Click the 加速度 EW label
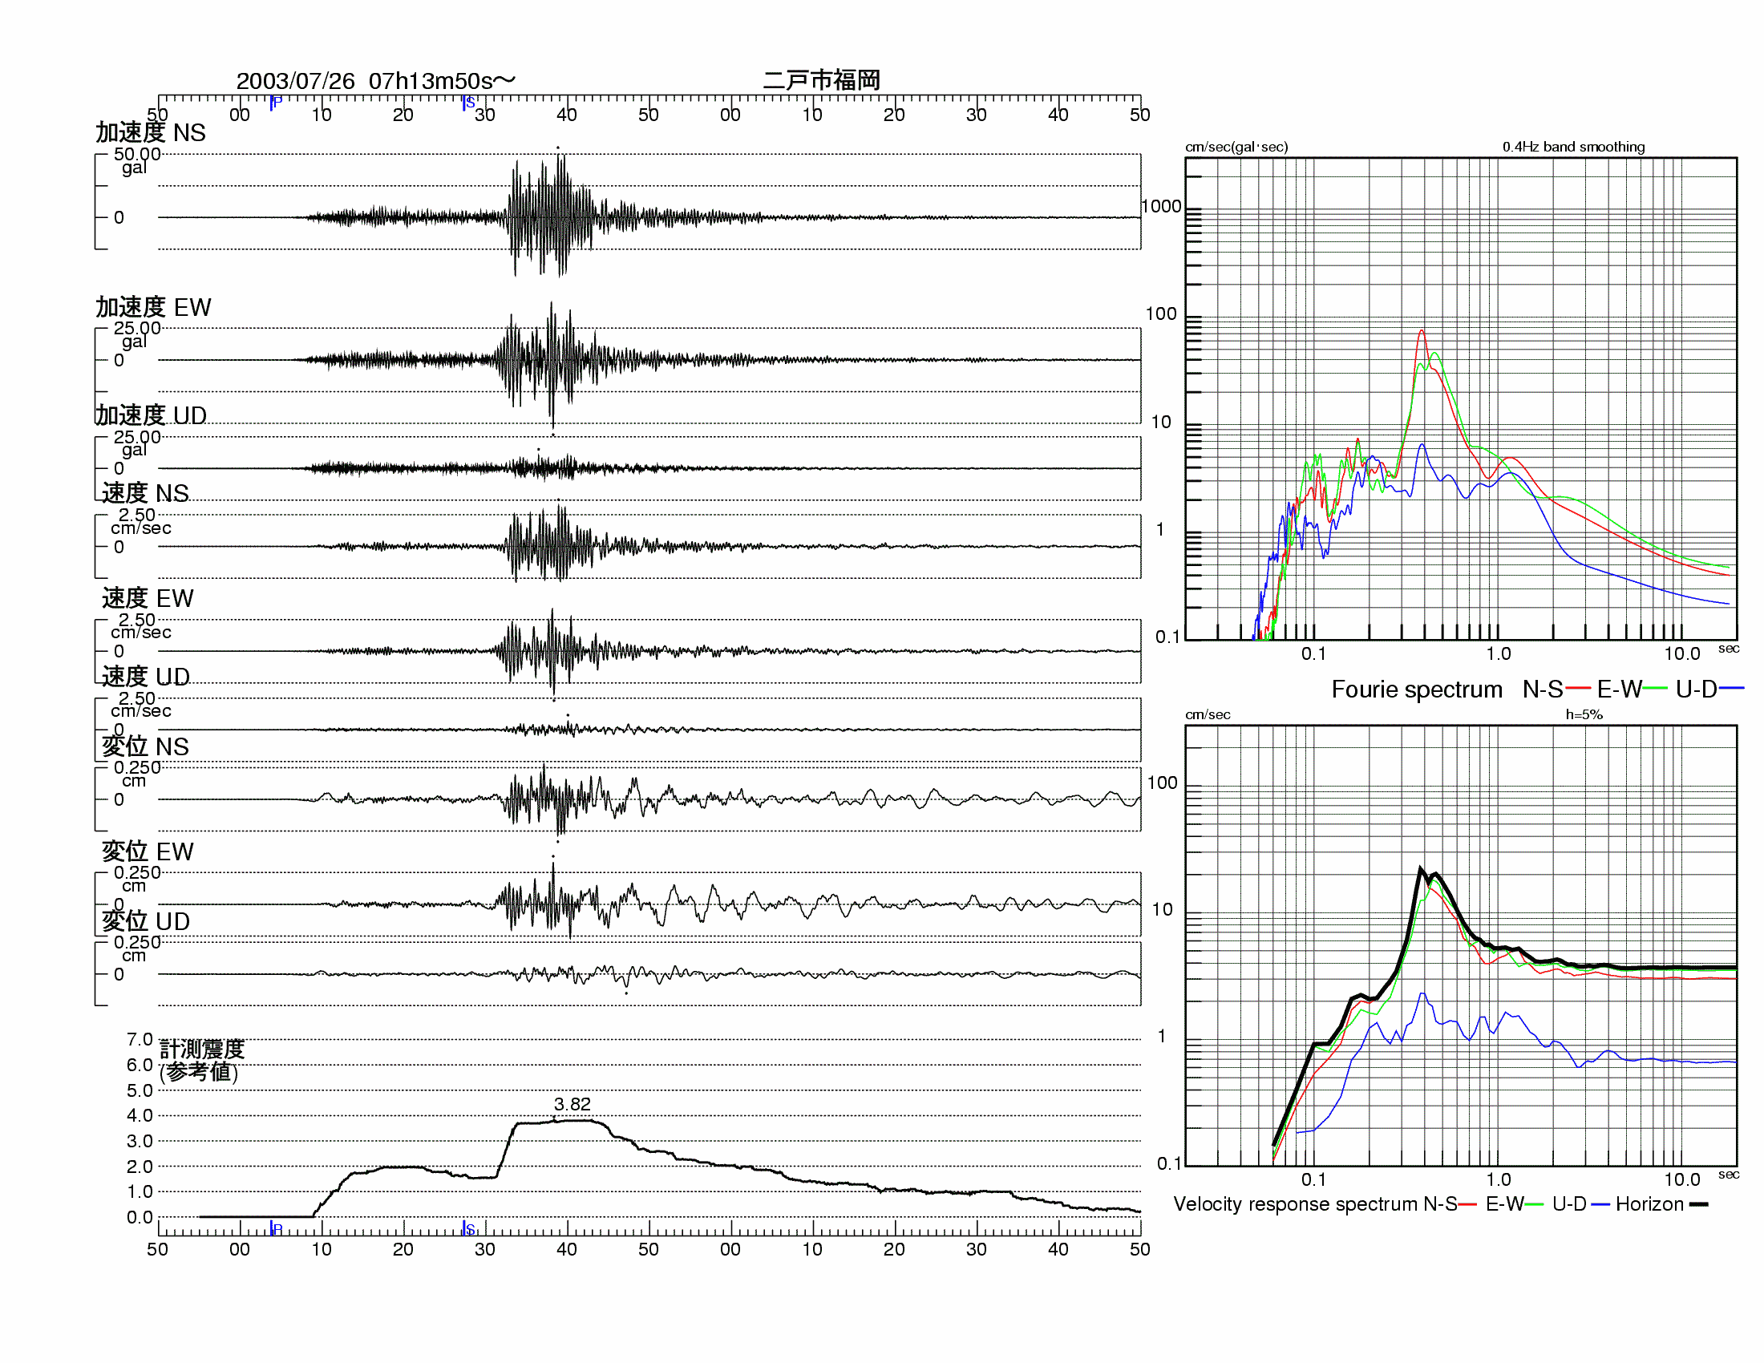This screenshot has height=1363, width=1764. click(152, 307)
